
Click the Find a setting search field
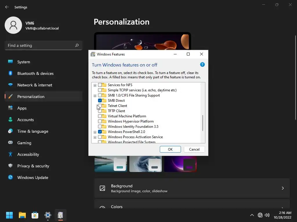click(x=44, y=45)
